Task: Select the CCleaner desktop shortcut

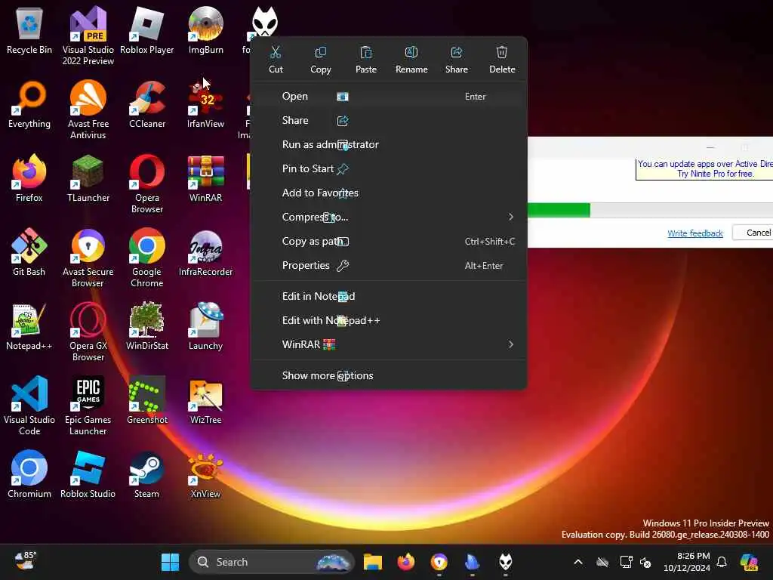Action: coord(147,105)
